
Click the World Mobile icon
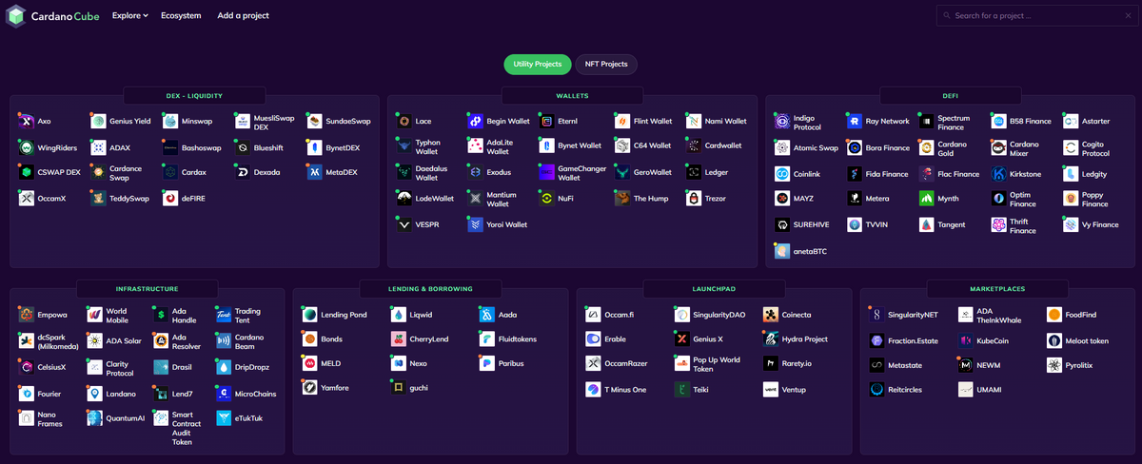point(94,314)
